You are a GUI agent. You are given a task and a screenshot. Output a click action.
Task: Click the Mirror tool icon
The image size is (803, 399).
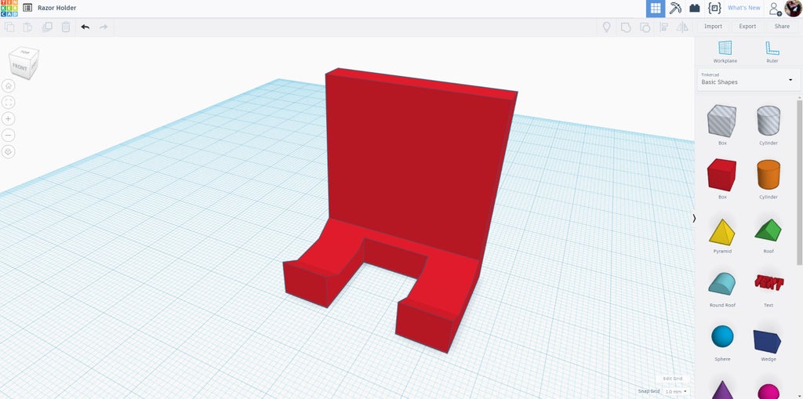[x=683, y=27]
